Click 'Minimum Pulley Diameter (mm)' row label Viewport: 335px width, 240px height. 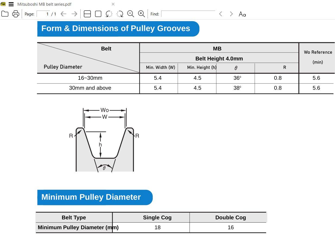[78, 228]
